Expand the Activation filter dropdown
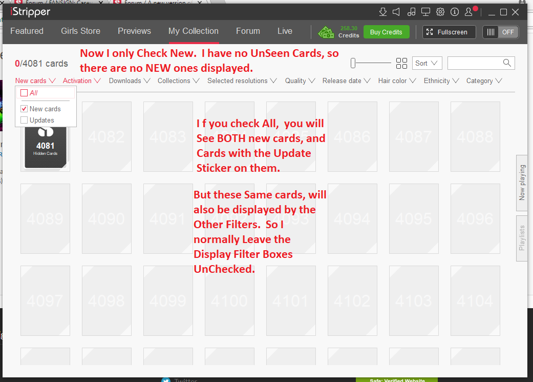This screenshot has height=382, width=533. 82,81
